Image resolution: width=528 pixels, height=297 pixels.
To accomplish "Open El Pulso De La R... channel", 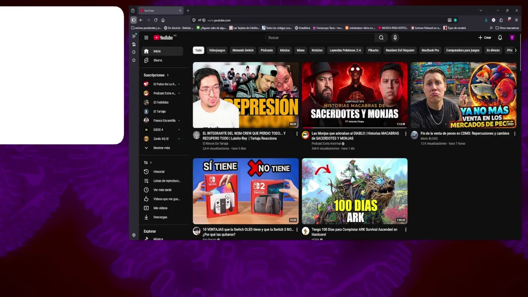I will click(162, 84).
